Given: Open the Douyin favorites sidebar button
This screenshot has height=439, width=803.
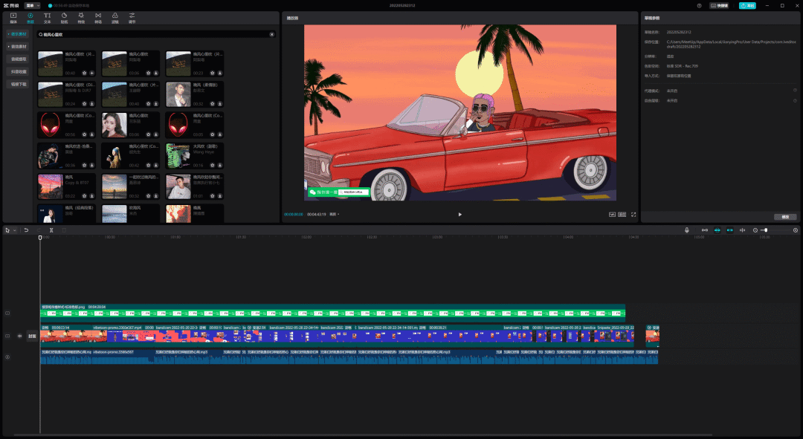Looking at the screenshot, I should pos(19,71).
